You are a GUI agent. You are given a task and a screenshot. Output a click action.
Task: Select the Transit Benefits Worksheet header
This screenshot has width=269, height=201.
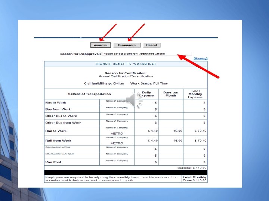pos(126,64)
